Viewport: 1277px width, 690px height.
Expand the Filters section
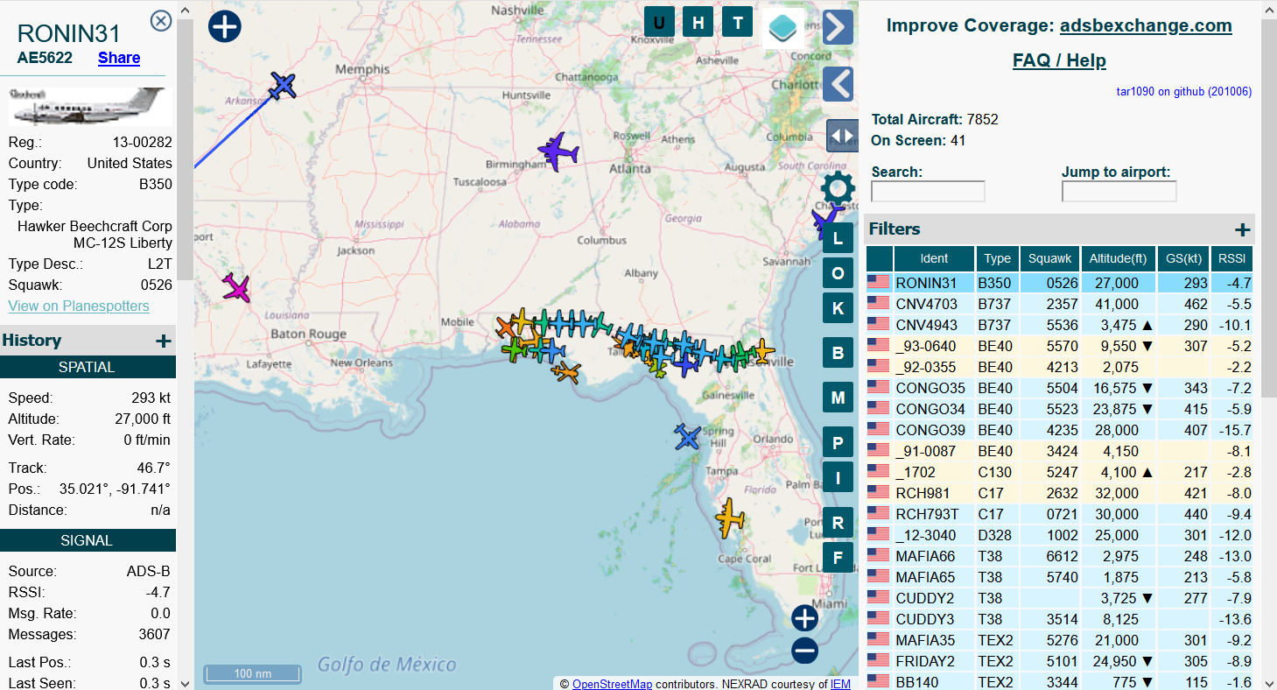click(1242, 229)
